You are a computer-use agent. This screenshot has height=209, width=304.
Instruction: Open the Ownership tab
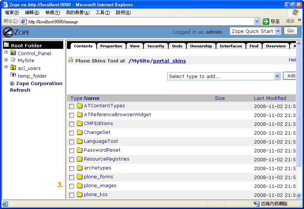point(201,46)
